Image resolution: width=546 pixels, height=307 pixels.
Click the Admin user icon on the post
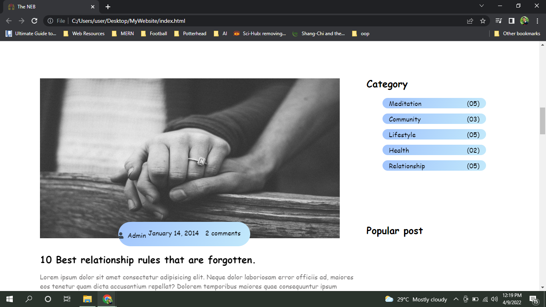pyautogui.click(x=121, y=235)
